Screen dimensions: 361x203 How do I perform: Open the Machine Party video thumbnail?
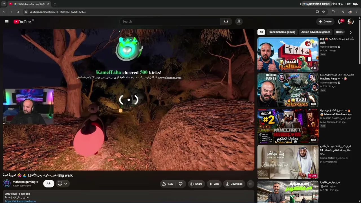288,90
